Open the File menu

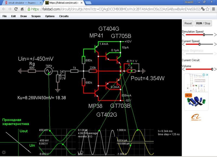pyautogui.click(x=5, y=16)
